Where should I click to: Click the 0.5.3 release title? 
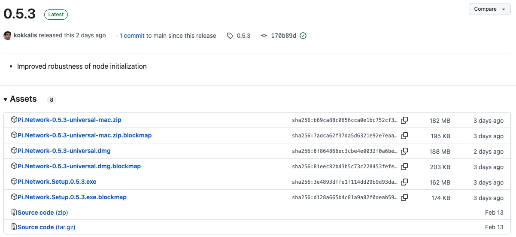tap(20, 14)
